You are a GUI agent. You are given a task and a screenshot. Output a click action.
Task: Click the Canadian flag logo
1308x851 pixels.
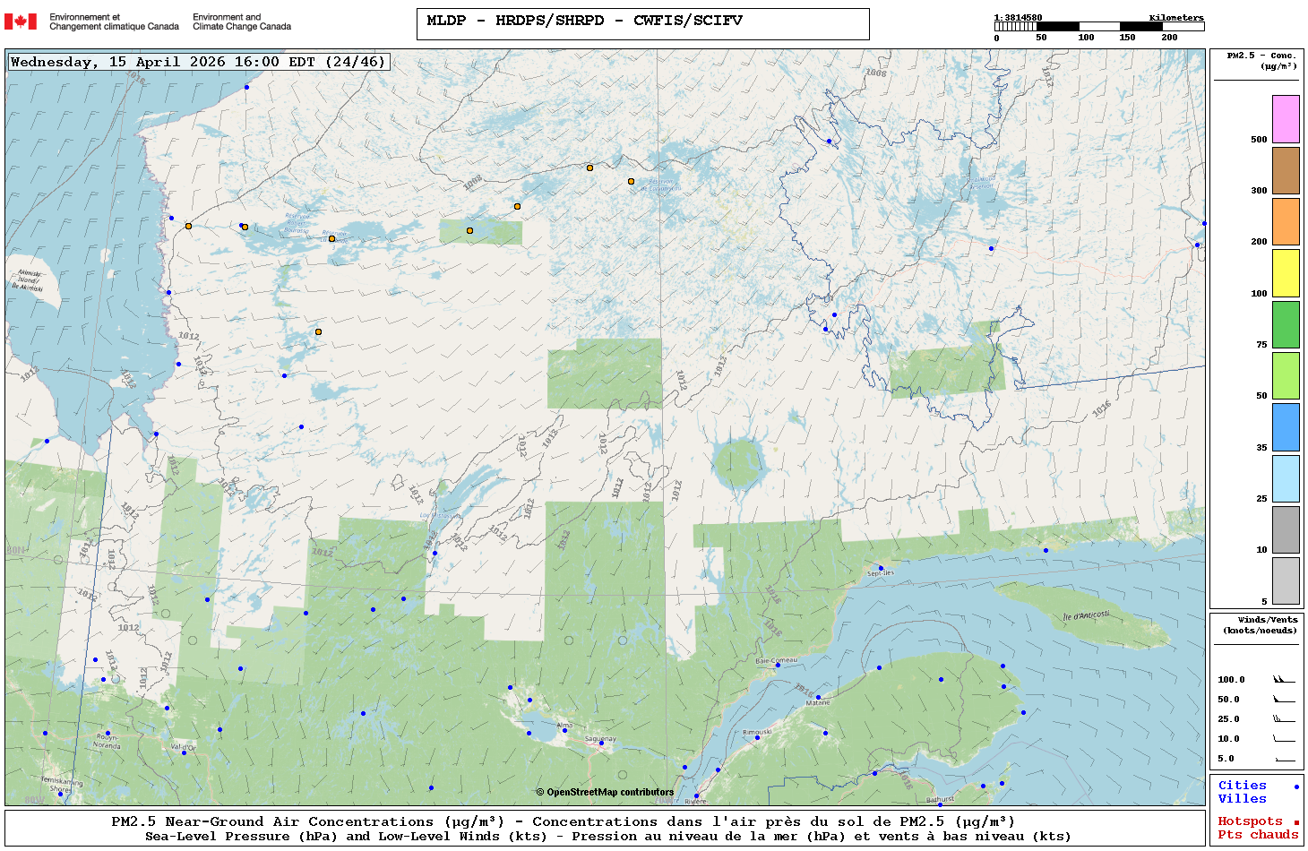pos(21,21)
